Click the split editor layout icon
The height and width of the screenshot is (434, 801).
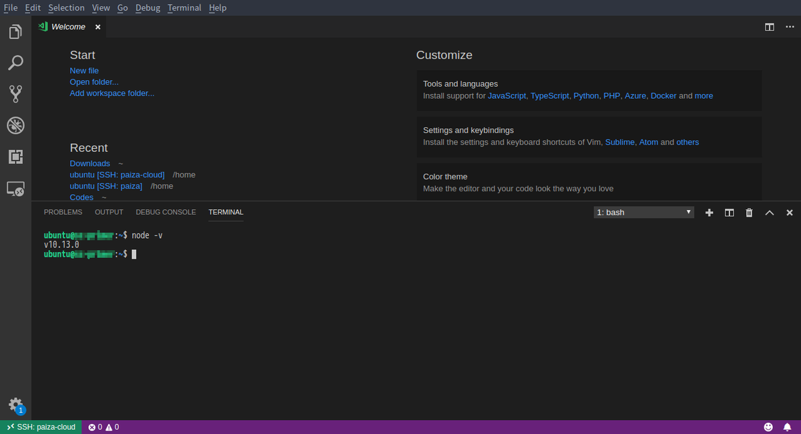click(770, 27)
